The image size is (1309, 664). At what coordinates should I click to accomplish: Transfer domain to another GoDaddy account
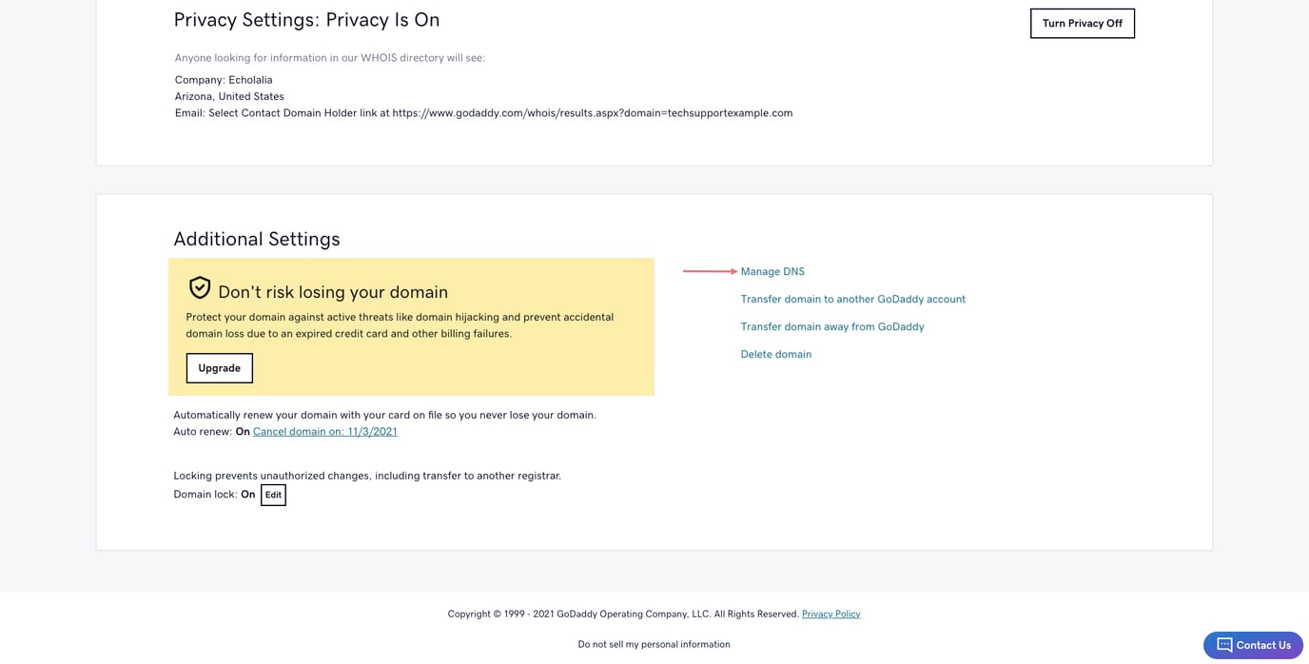(x=853, y=298)
